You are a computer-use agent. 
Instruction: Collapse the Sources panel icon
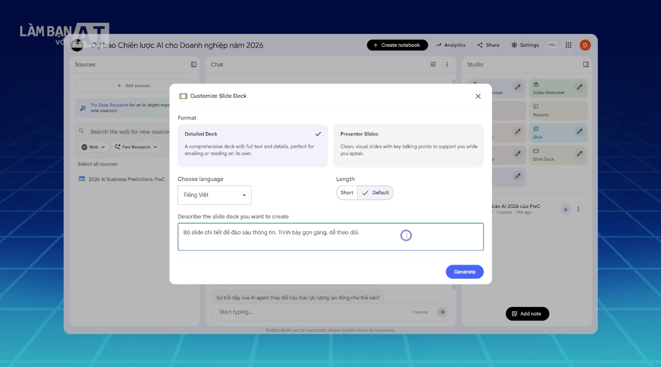click(x=193, y=65)
